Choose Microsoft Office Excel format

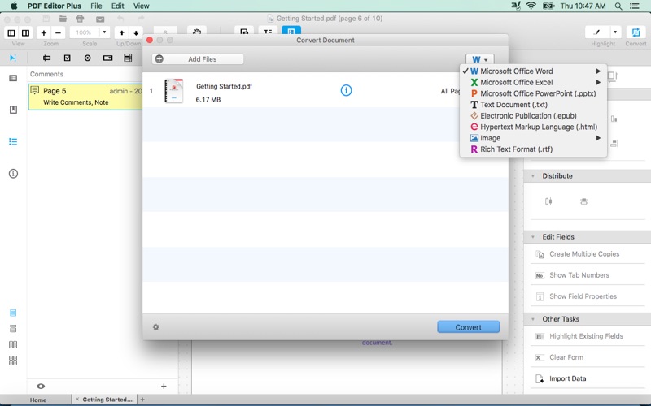pos(533,83)
